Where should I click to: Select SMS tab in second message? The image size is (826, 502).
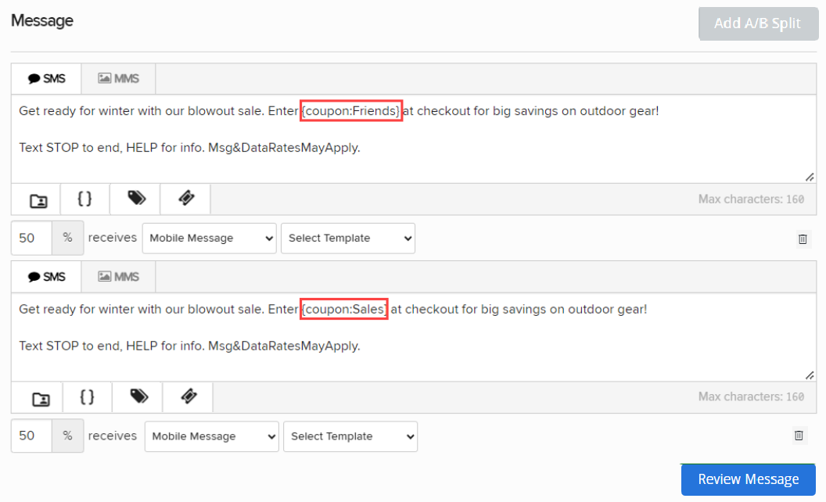pyautogui.click(x=46, y=277)
